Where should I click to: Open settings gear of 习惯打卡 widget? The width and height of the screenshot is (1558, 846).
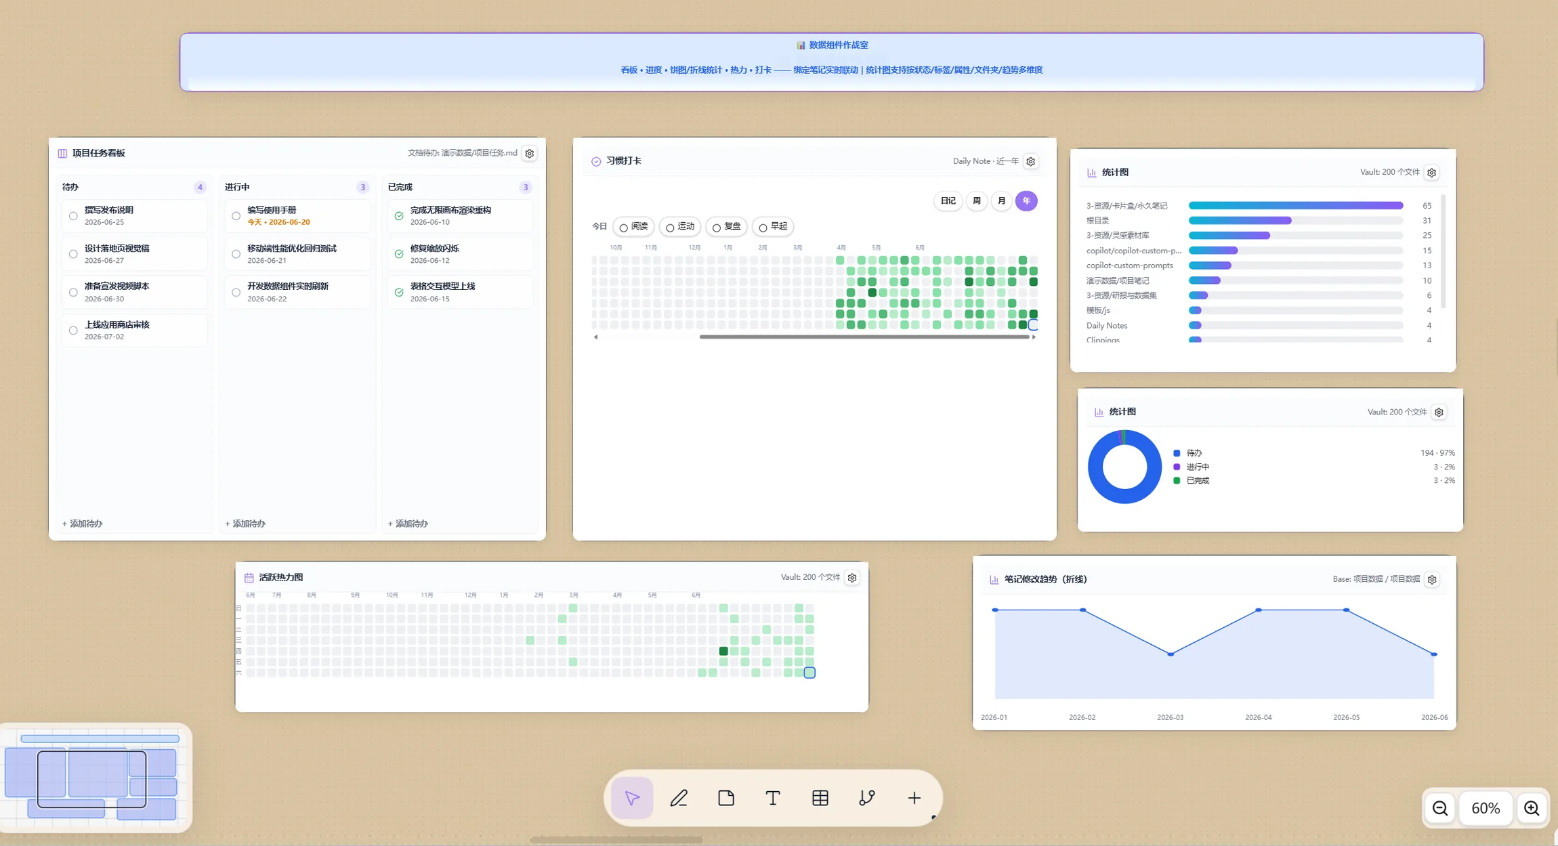pyautogui.click(x=1030, y=161)
